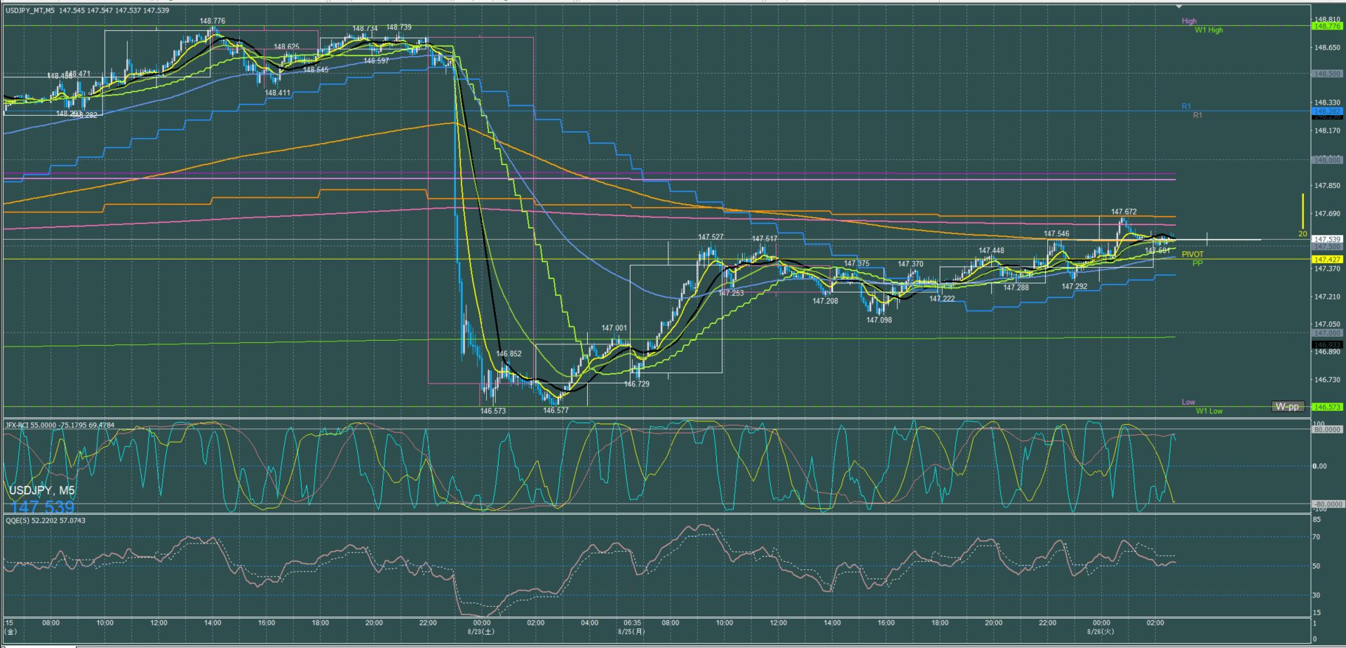Click the 147.672 recent high price label
Image resolution: width=1346 pixels, height=648 pixels.
pyautogui.click(x=1124, y=212)
